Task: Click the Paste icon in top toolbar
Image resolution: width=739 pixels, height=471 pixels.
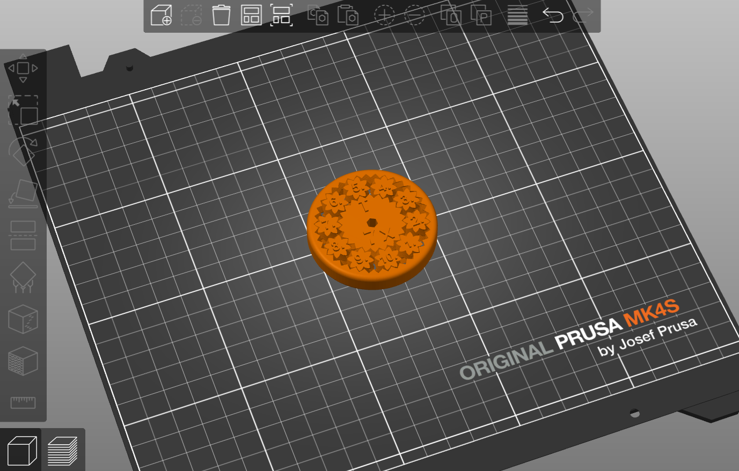Action: point(348,15)
